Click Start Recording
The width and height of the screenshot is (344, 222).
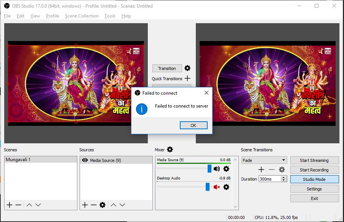314,170
